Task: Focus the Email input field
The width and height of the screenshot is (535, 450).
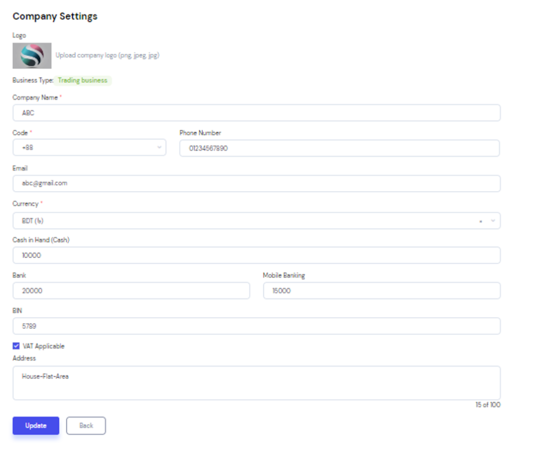Action: 257,183
